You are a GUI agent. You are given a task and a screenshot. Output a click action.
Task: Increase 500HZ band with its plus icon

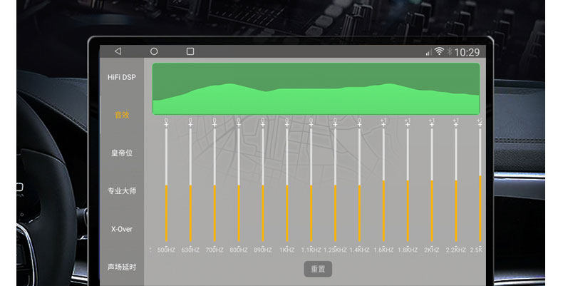(x=166, y=124)
